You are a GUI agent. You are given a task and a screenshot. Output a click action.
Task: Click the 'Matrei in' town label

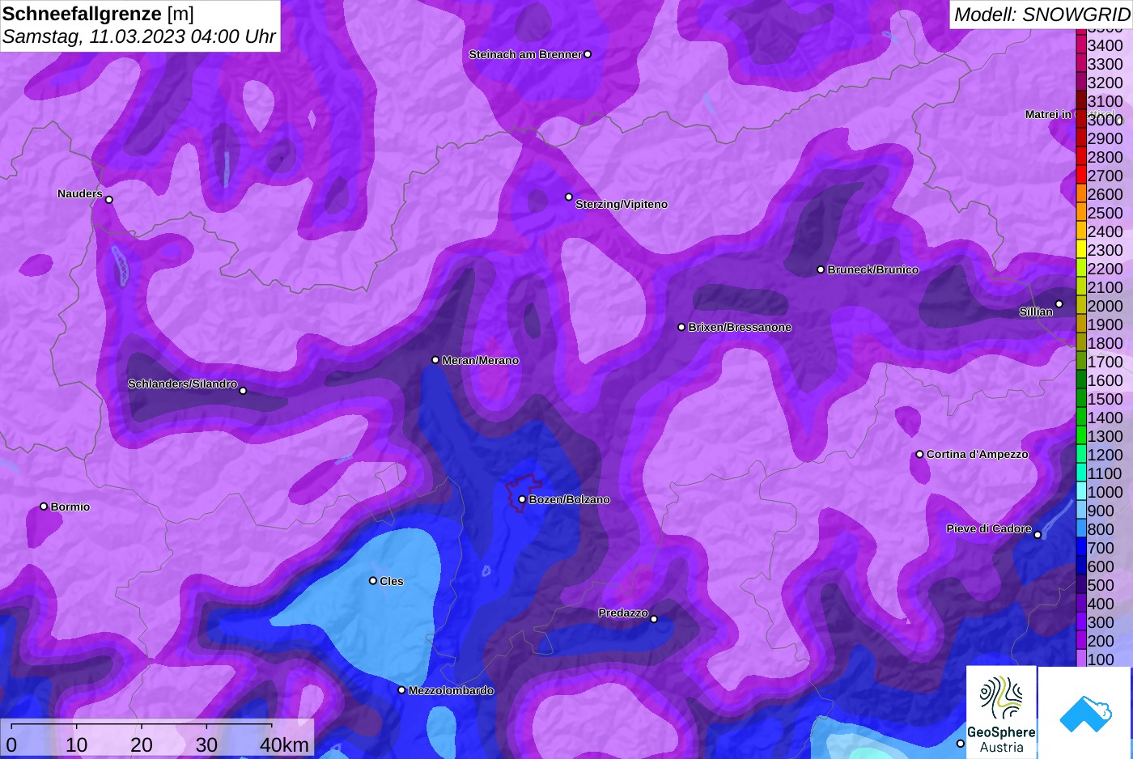pos(1048,115)
